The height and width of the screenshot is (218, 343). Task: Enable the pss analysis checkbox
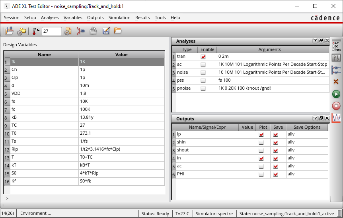pos(203,81)
